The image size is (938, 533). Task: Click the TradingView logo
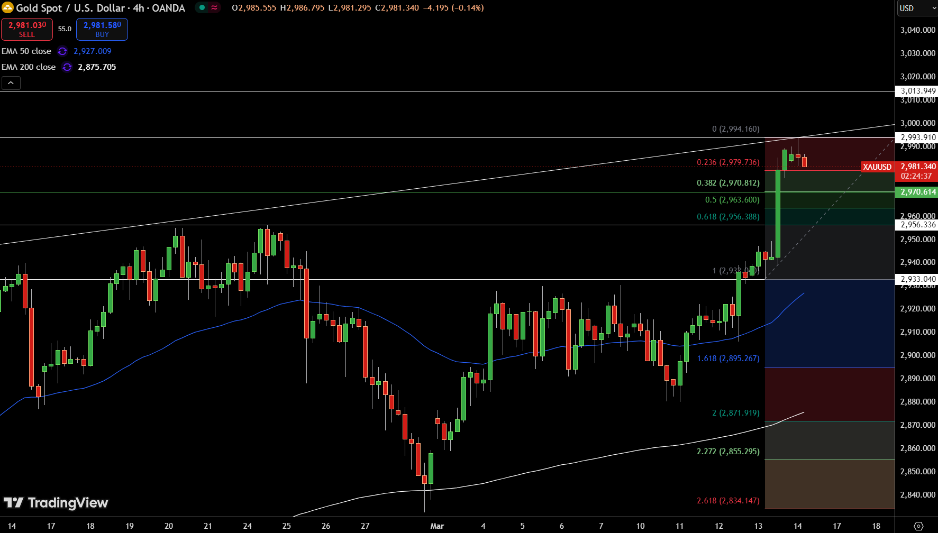[56, 502]
